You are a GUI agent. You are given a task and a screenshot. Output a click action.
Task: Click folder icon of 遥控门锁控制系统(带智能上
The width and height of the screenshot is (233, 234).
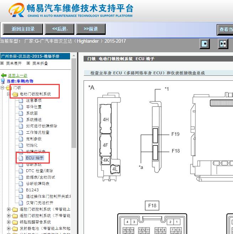[x=15, y=209]
